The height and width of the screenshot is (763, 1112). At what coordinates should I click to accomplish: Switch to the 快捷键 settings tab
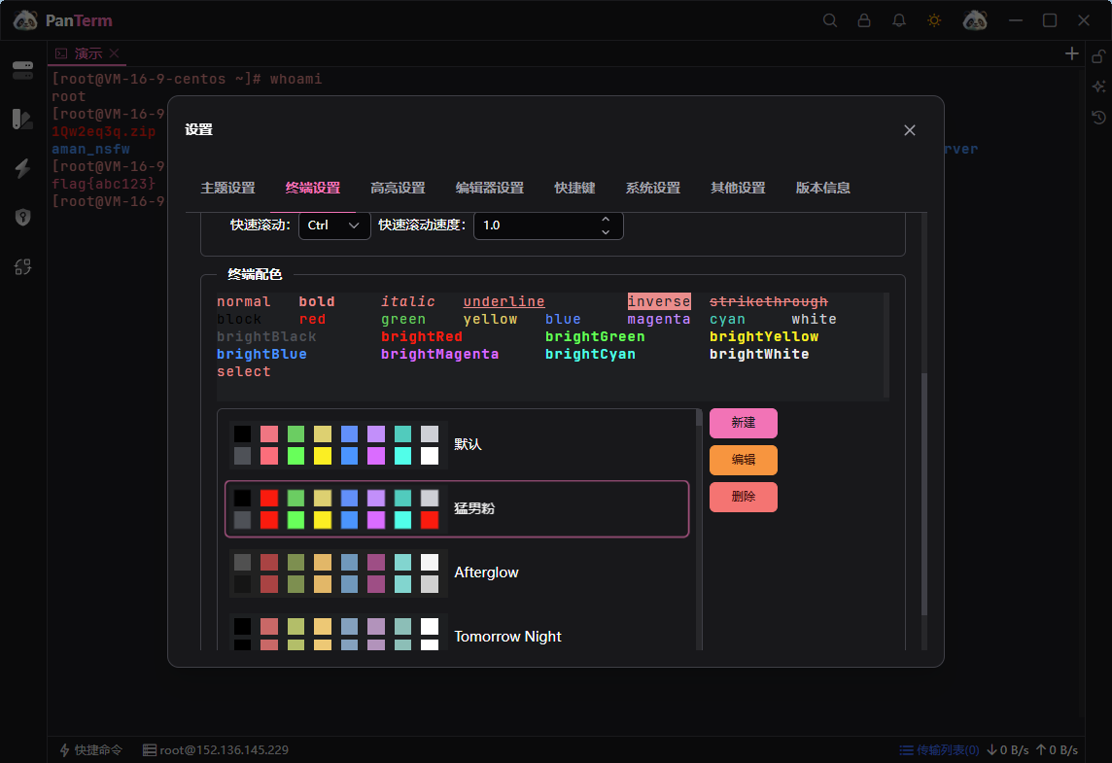tap(574, 188)
